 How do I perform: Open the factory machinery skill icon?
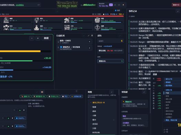pyautogui.click(x=6, y=20)
